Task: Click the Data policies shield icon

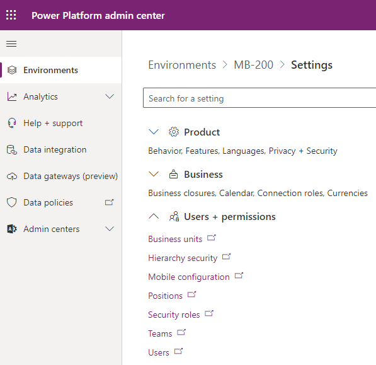Action: tap(12, 202)
